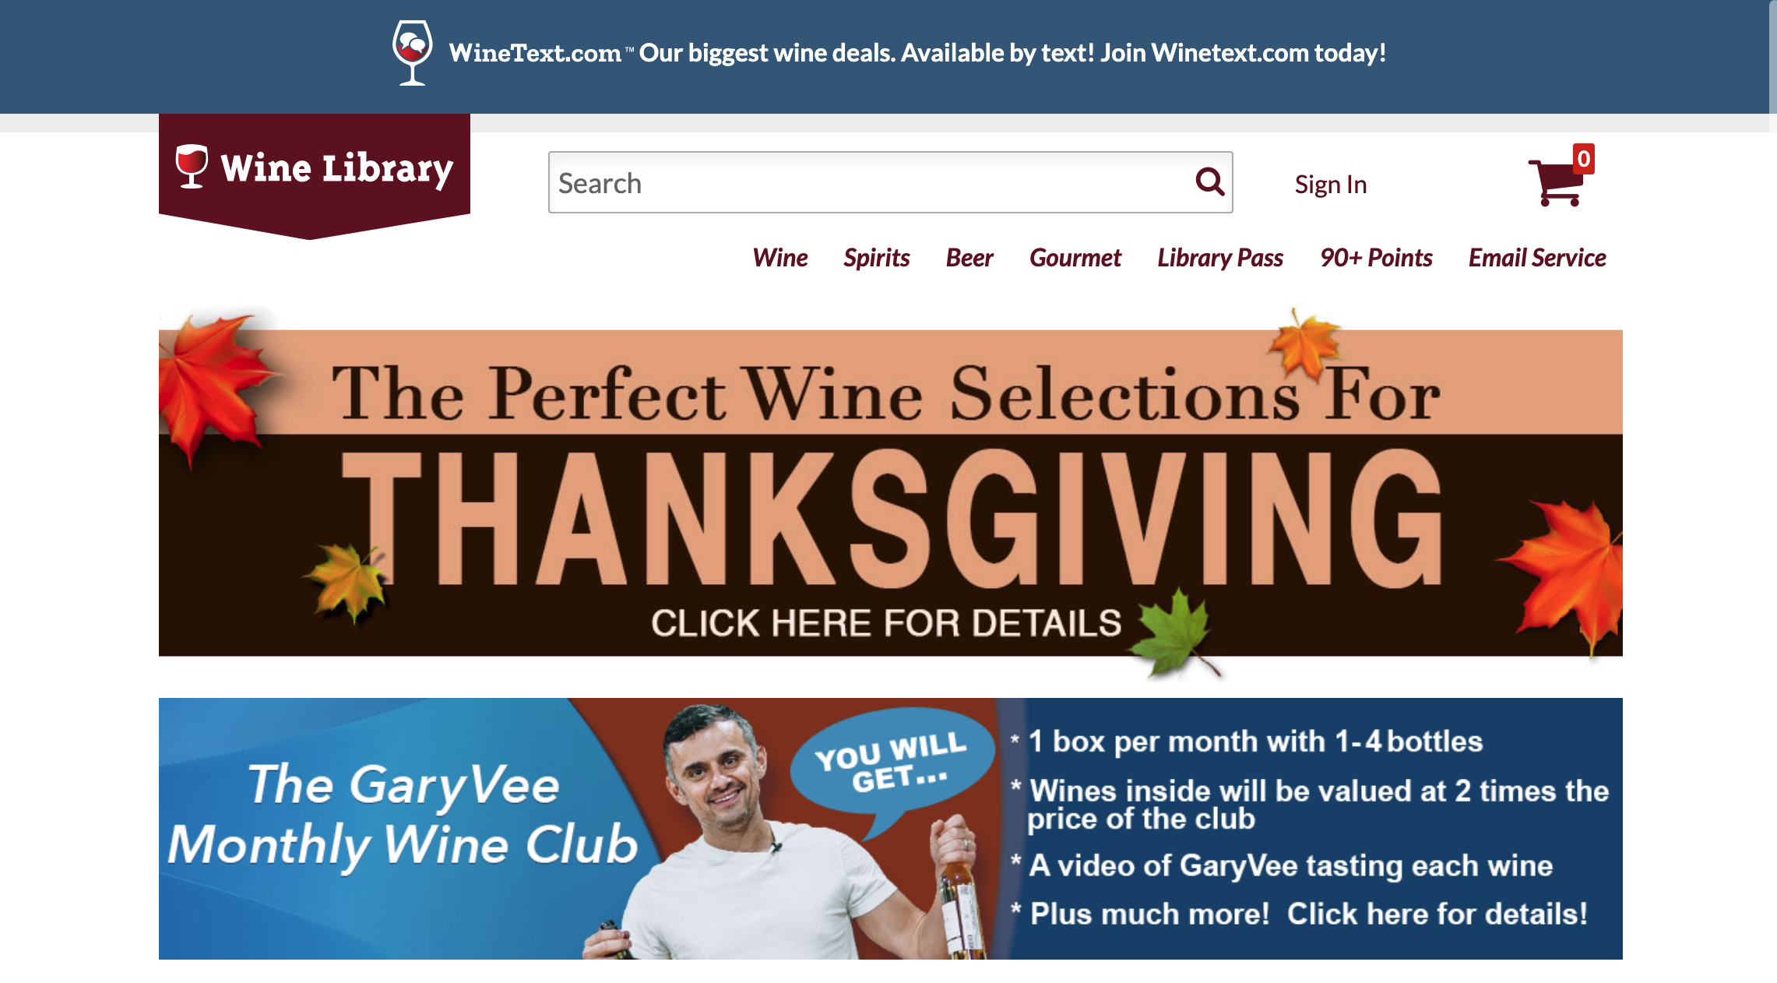Open the Email Service link
This screenshot has height=983, width=1777.
(x=1537, y=258)
